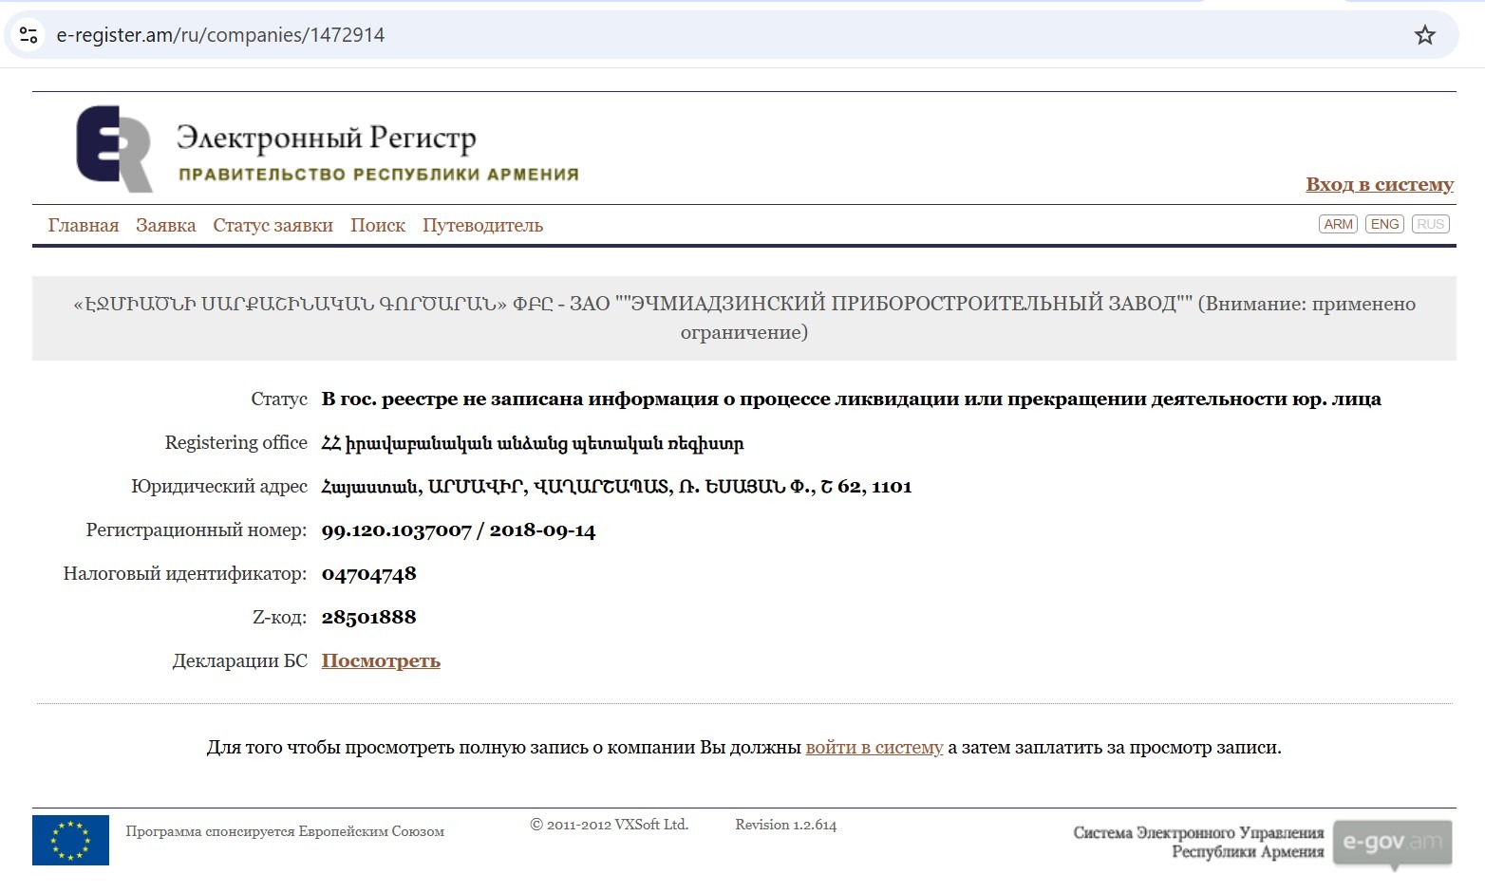Image resolution: width=1485 pixels, height=892 pixels.
Task: Click the войти в систему inline link
Action: click(874, 747)
